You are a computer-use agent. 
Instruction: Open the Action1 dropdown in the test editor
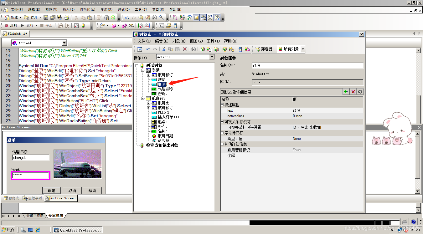point(64,43)
